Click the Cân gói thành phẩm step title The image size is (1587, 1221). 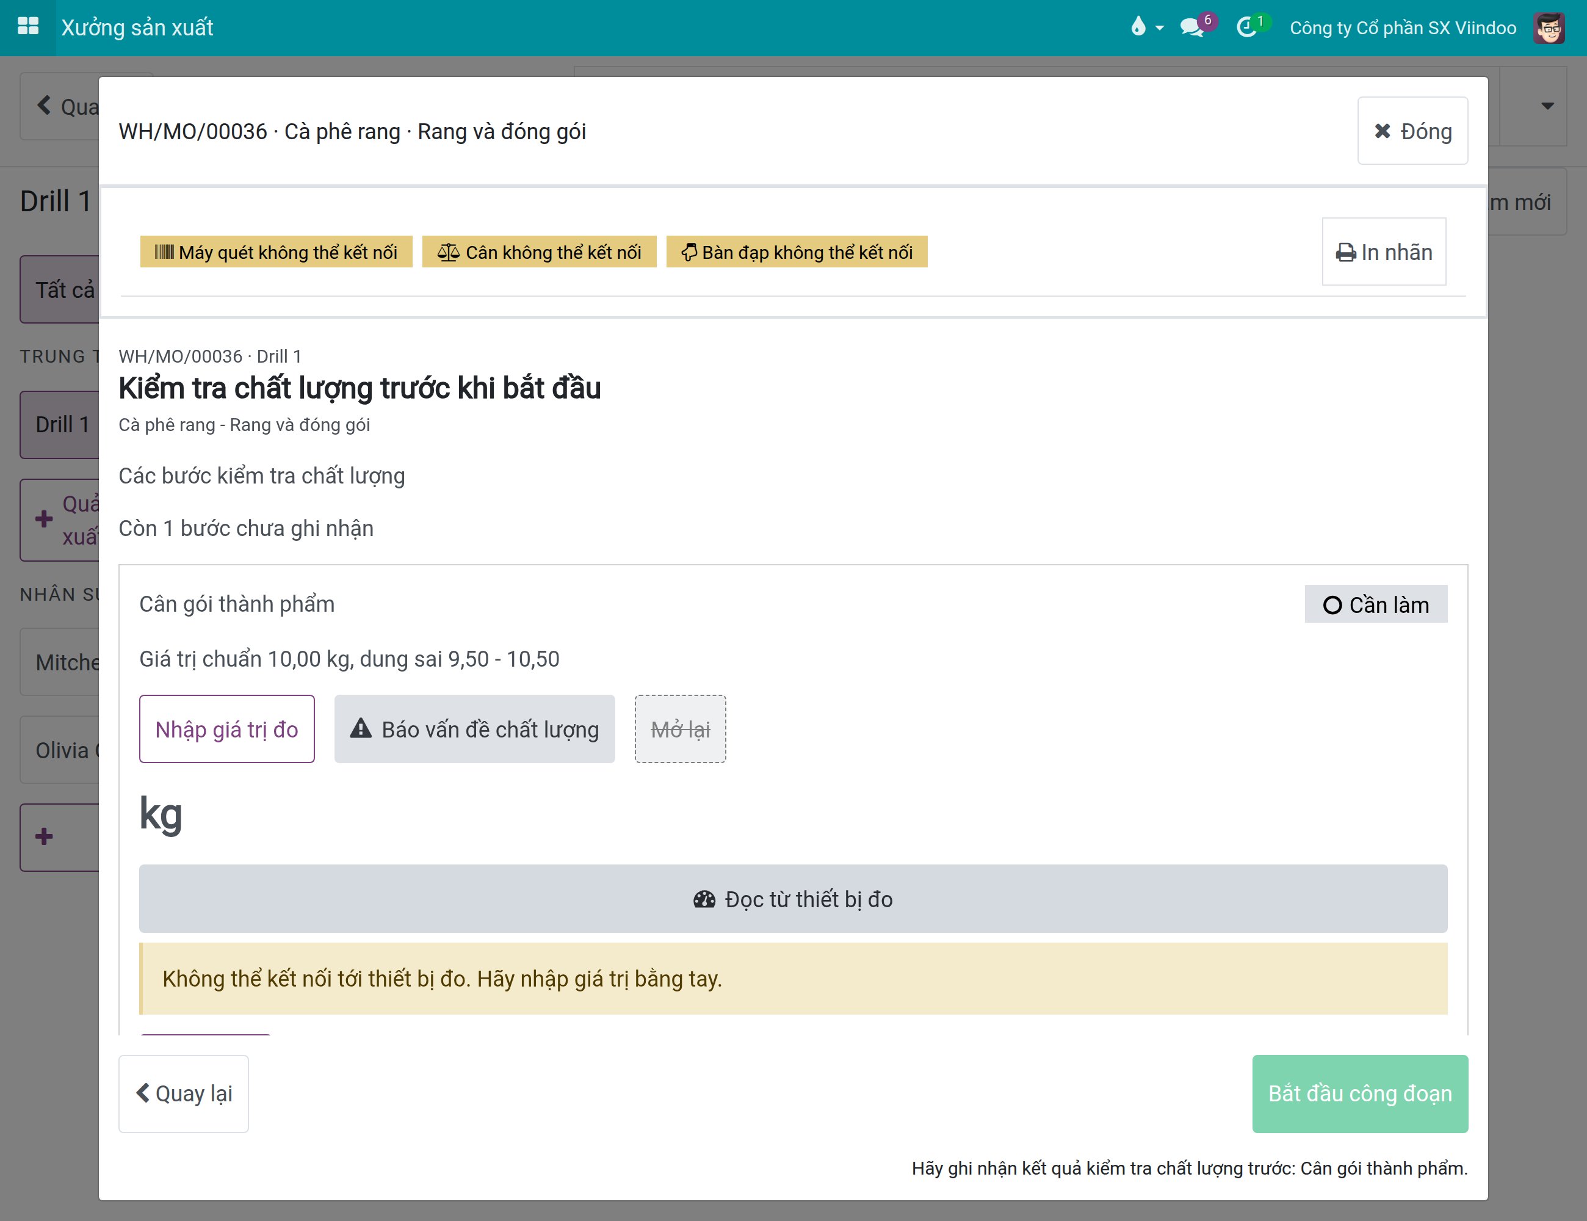237,604
